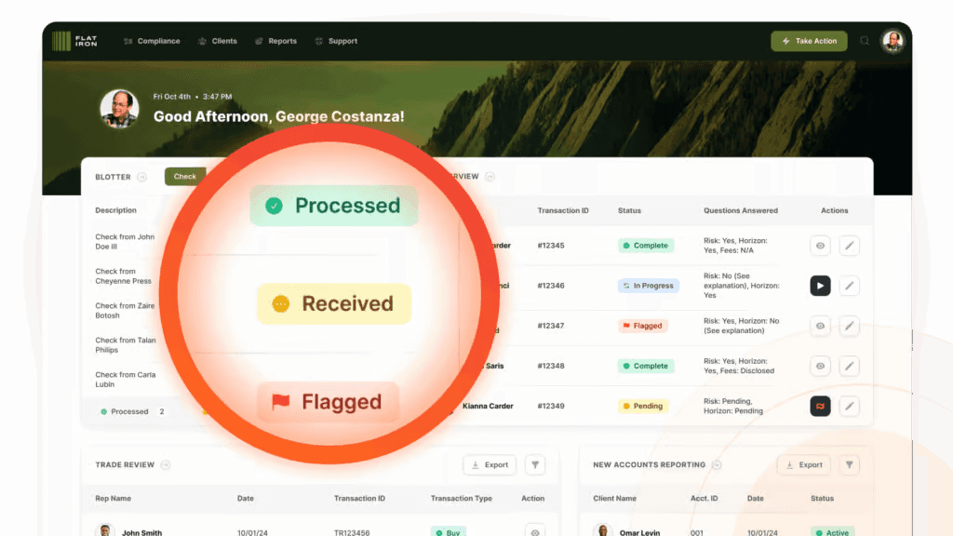This screenshot has height=536, width=953.
Task: Edit transaction #12345 with pencil icon
Action: coord(849,246)
